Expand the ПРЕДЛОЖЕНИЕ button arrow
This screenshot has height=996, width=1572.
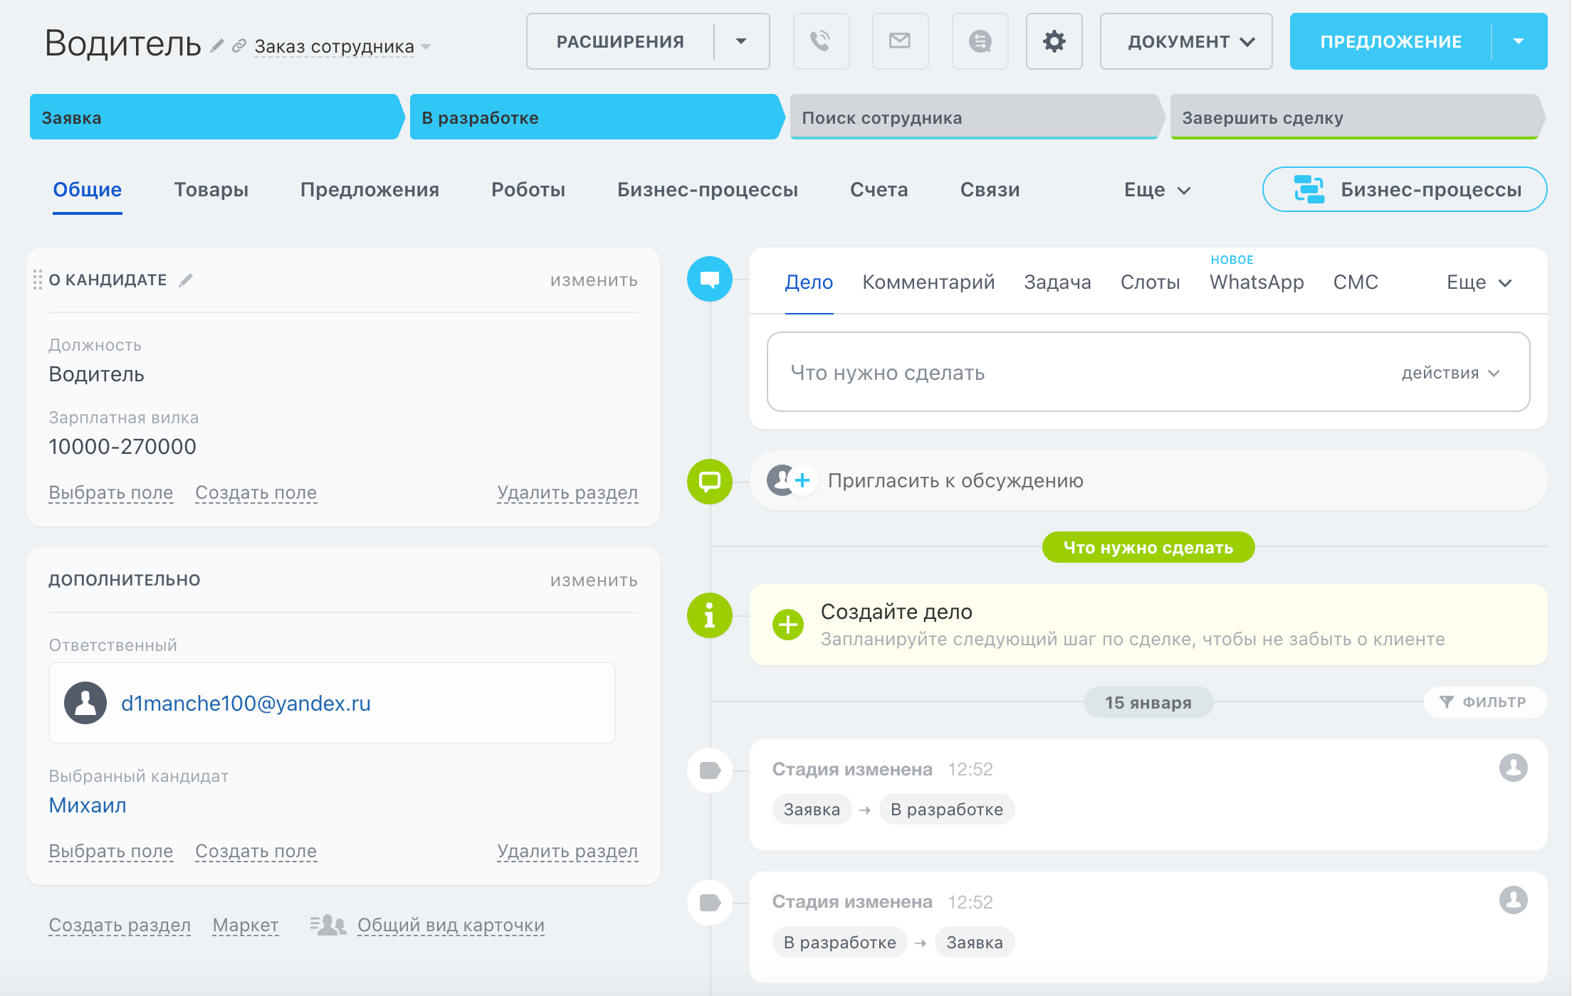coord(1519,41)
